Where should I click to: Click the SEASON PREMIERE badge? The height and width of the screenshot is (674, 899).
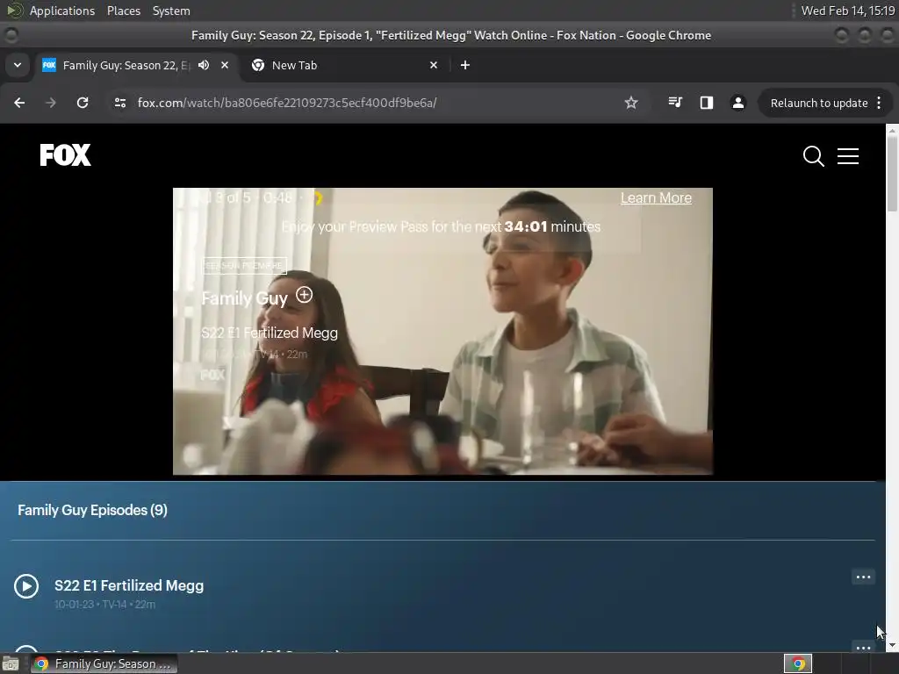pyautogui.click(x=244, y=265)
